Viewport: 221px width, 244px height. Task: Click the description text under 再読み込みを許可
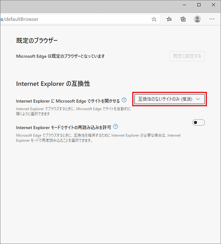coord(98,138)
